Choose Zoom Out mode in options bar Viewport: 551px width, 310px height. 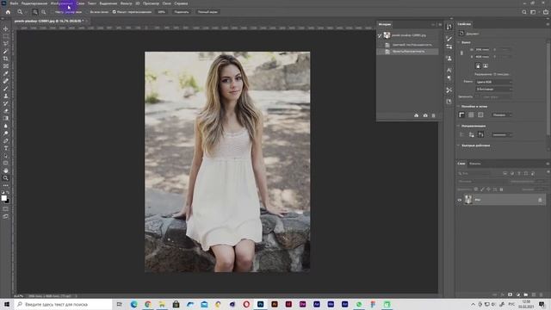pyautogui.click(x=43, y=12)
